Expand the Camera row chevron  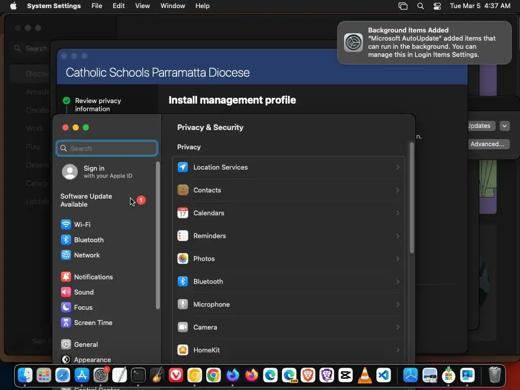(397, 328)
